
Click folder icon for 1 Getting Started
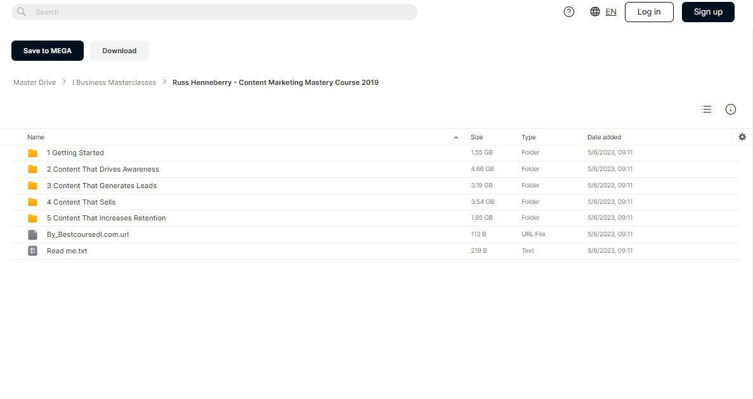(x=32, y=153)
